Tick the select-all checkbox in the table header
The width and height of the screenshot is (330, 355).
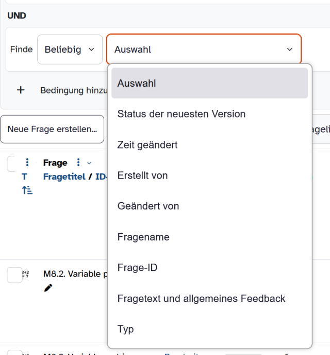[13, 164]
